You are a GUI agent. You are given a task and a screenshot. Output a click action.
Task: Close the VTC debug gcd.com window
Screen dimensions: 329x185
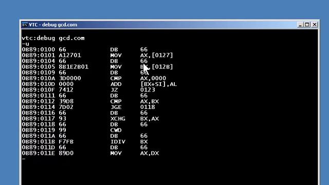tap(315, 25)
